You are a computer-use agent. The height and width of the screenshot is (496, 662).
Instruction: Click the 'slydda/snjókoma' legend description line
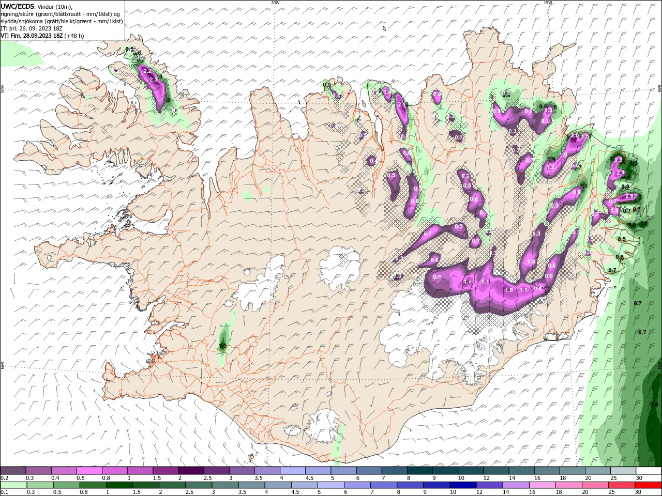point(62,21)
